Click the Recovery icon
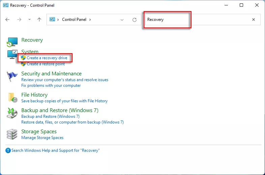 point(12,42)
